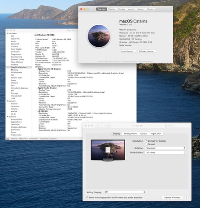This screenshot has width=200, height=208.
Task: Click the back arrow in Displays preferences
Action: (x=98, y=126)
